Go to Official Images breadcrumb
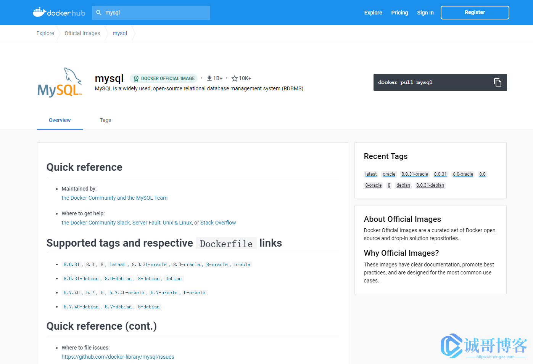533x364 pixels. click(82, 33)
